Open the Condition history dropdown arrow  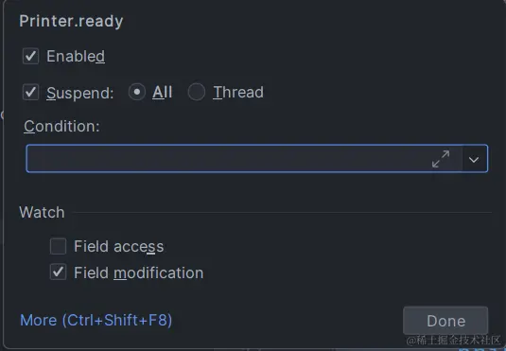click(x=474, y=159)
